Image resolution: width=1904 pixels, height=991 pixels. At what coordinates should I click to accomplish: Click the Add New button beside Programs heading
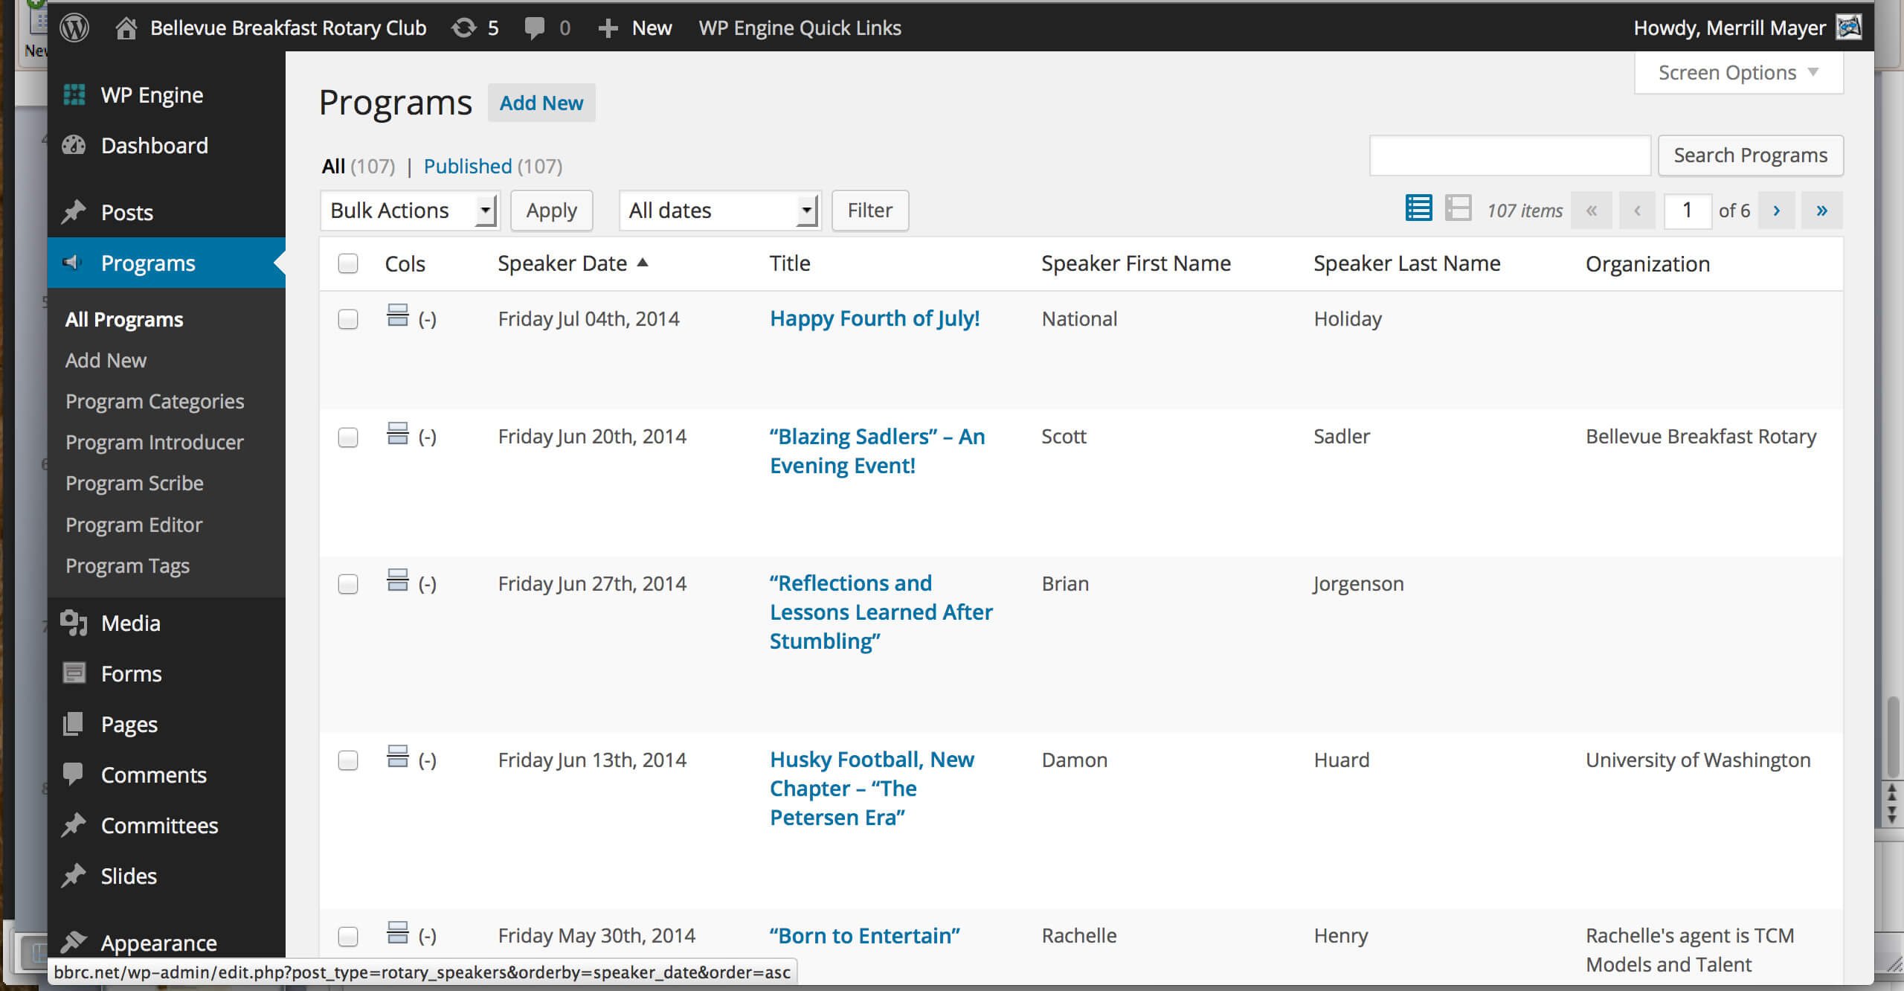pyautogui.click(x=541, y=103)
